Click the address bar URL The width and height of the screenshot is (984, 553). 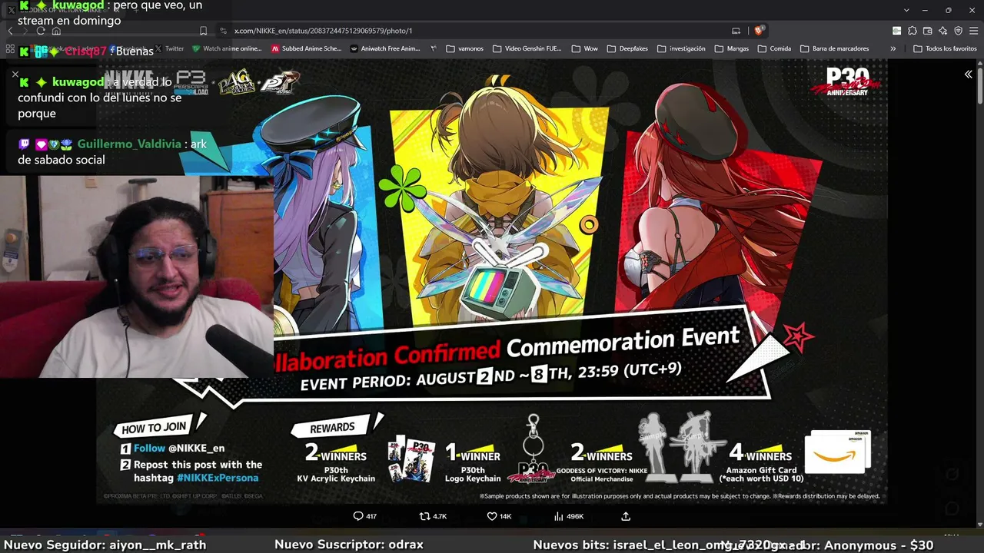pos(323,31)
